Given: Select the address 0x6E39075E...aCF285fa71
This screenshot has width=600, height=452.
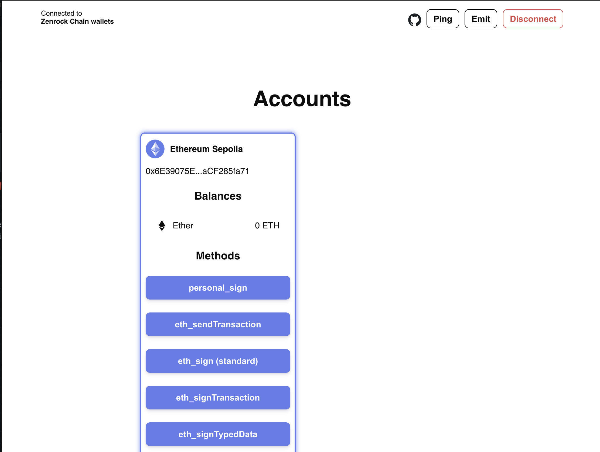Looking at the screenshot, I should click(x=197, y=171).
